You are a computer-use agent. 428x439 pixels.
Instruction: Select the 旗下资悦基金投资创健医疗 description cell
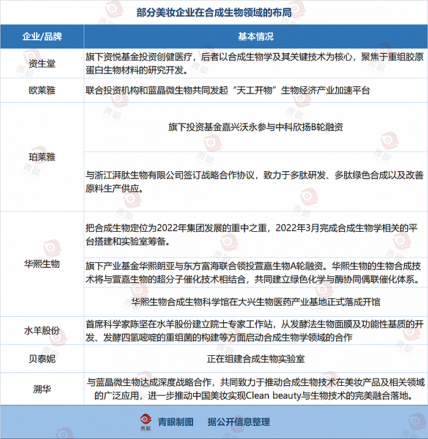point(256,64)
